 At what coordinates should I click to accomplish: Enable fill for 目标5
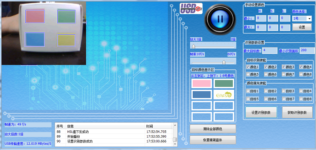coord(248,99)
